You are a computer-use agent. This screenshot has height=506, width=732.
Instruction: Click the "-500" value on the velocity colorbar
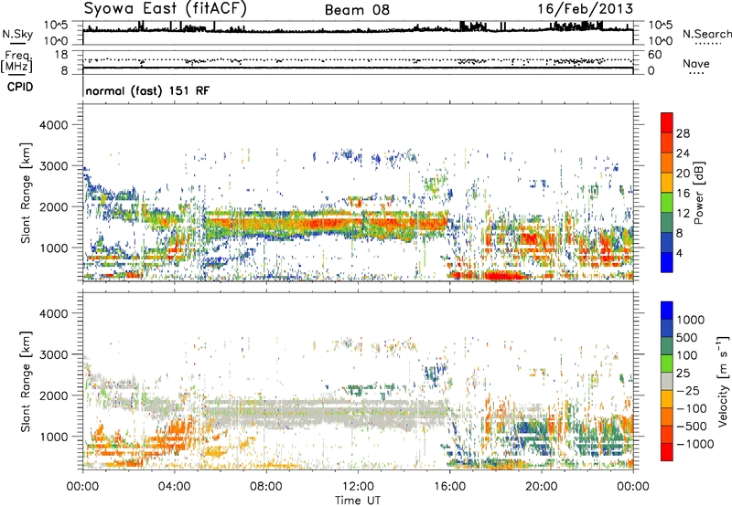(x=691, y=427)
